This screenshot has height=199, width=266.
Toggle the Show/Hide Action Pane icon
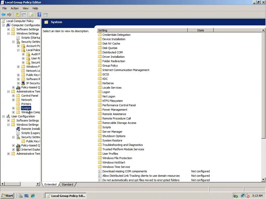45,15
